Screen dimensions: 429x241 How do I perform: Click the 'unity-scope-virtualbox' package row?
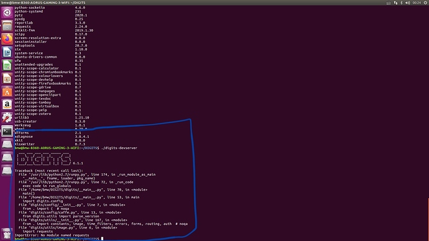48,106
